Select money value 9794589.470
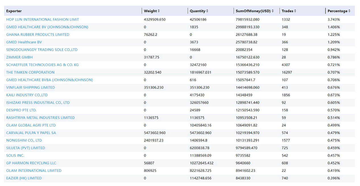The image size is (360, 186). coord(247,148)
